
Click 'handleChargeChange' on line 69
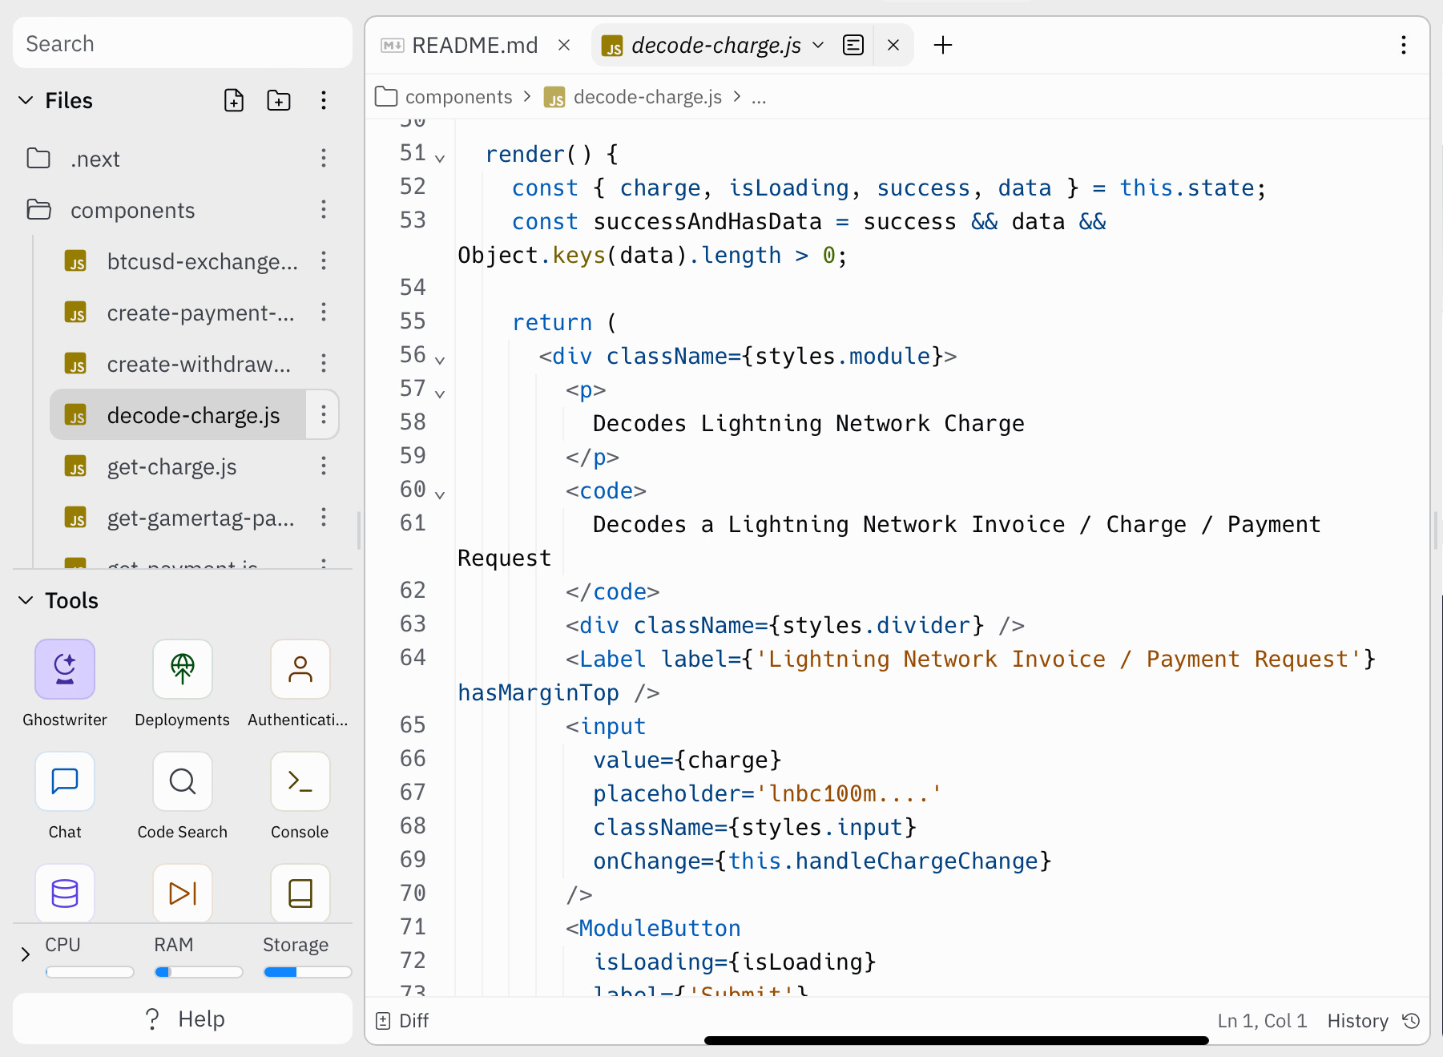[917, 861]
